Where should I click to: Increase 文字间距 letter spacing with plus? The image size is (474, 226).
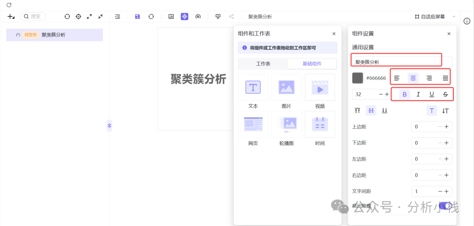pos(446,191)
